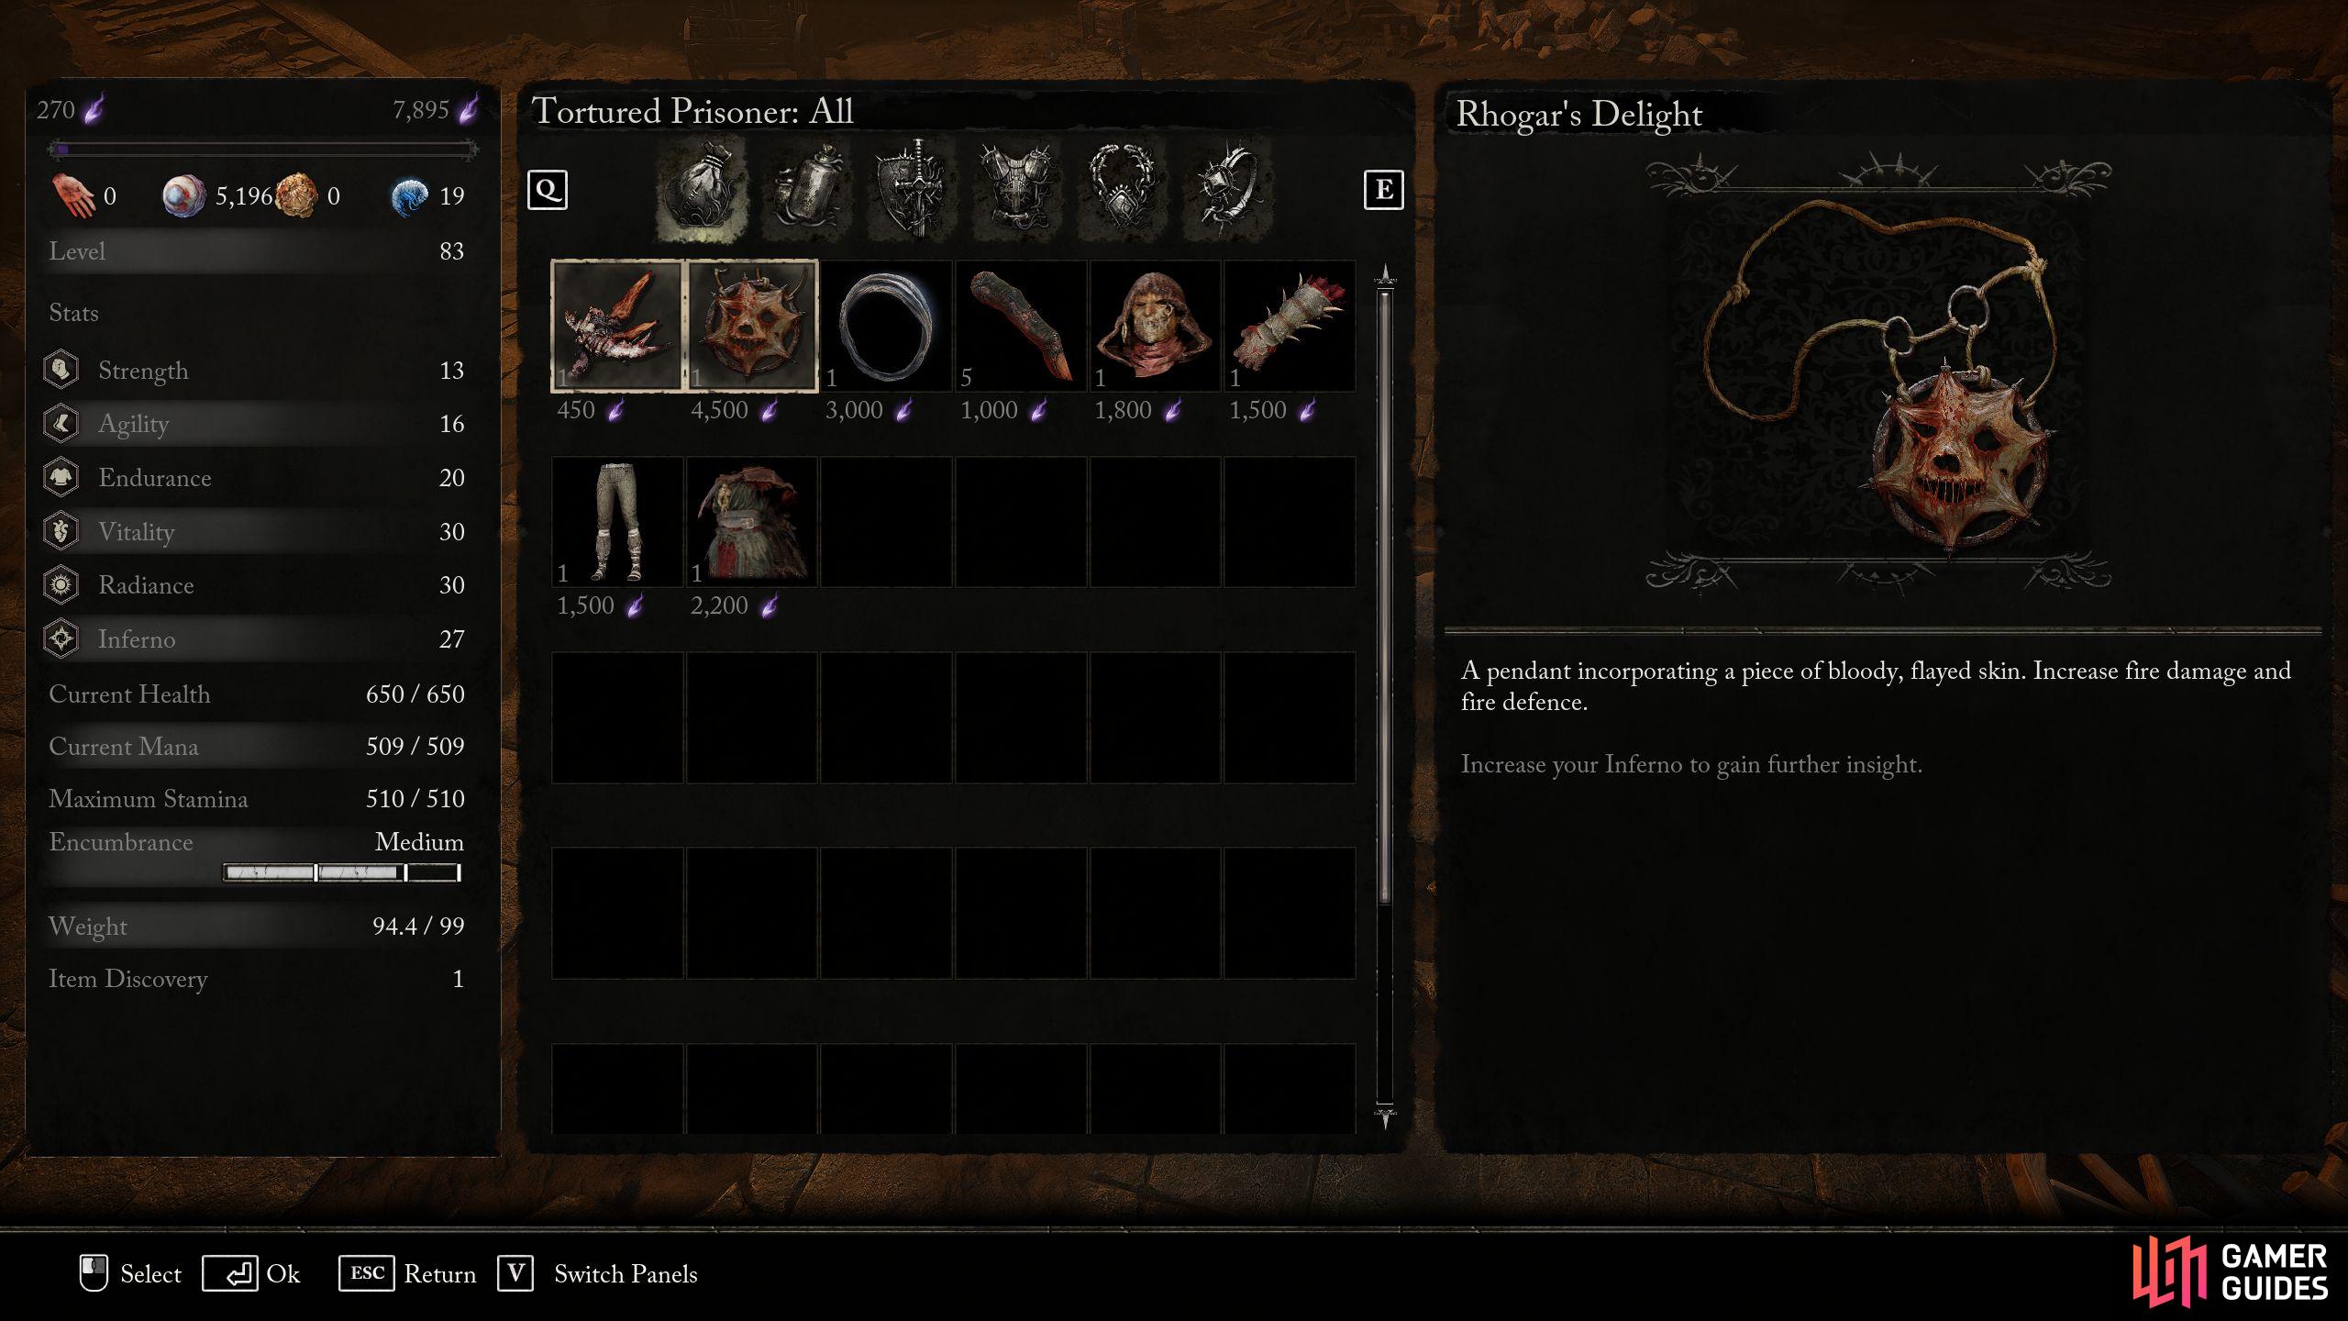Switch to the armour chestplate category

click(x=1016, y=191)
